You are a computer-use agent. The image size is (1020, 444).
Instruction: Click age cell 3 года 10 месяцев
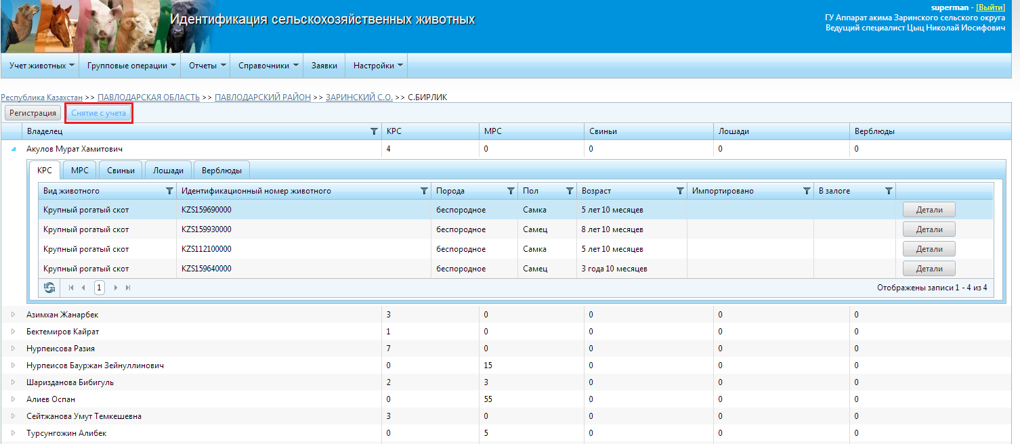(614, 269)
